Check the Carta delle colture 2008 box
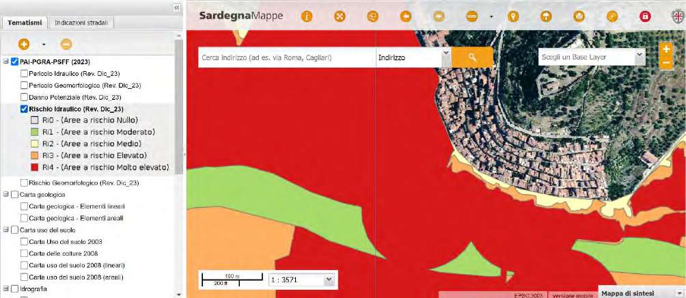The height and width of the screenshot is (298, 686). (25, 254)
